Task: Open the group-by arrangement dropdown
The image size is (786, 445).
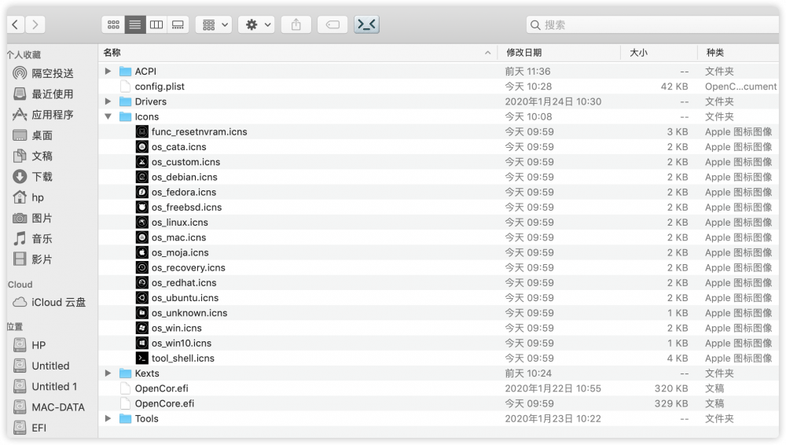Action: [x=215, y=24]
